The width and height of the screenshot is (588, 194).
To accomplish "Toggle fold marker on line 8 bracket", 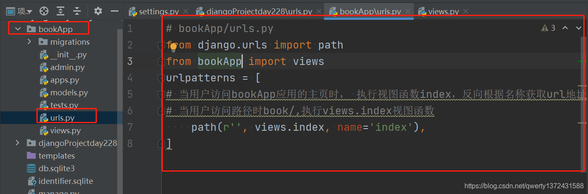I will pos(161,143).
